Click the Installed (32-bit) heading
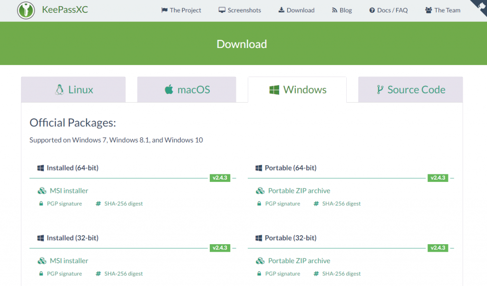This screenshot has width=487, height=286. tap(72, 238)
